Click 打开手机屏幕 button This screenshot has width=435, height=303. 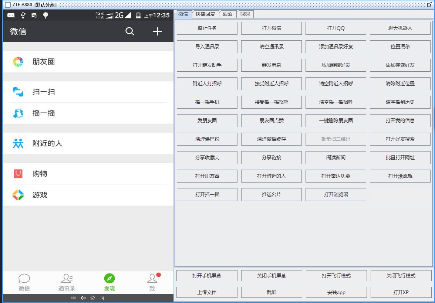tap(207, 276)
